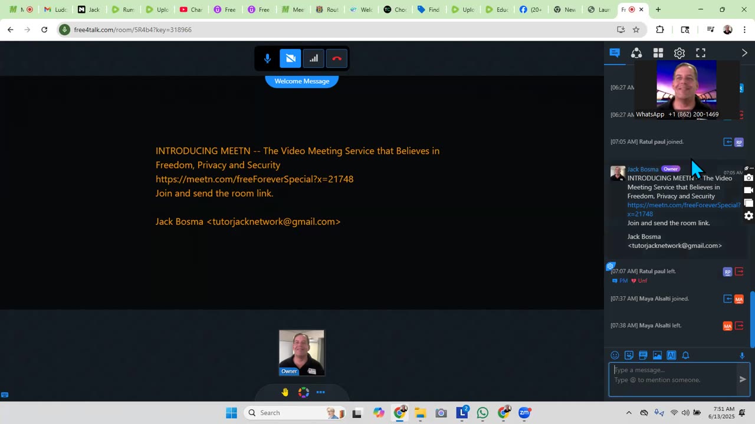Click the leave icon beside Maya Alsalti left

tap(739, 326)
